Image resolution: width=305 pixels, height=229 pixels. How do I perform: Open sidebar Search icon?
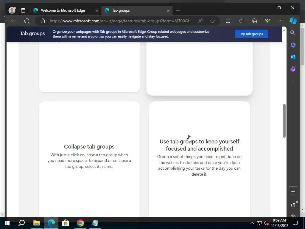(293, 33)
